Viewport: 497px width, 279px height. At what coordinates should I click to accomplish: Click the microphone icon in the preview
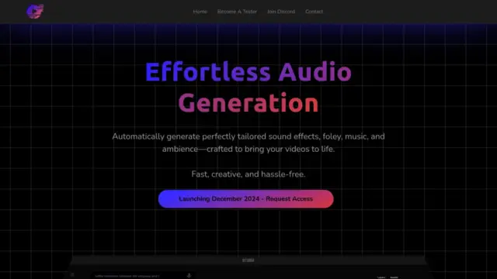[189, 276]
